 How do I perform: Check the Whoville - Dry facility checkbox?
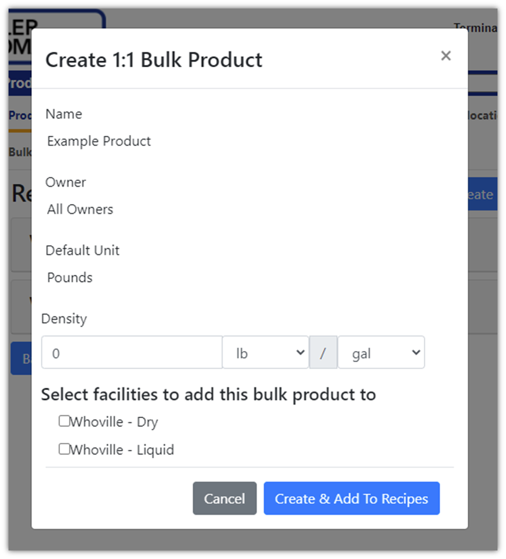point(64,421)
